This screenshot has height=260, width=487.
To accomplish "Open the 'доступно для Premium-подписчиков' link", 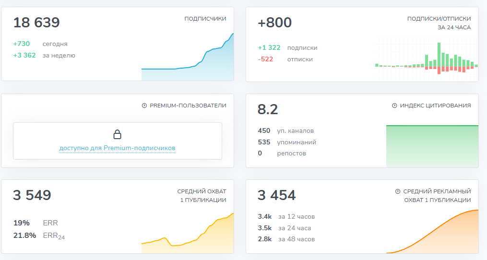I will pos(117,148).
